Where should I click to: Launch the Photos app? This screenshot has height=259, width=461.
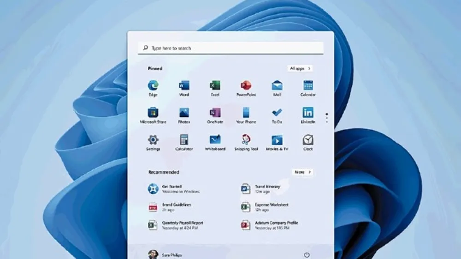(184, 115)
